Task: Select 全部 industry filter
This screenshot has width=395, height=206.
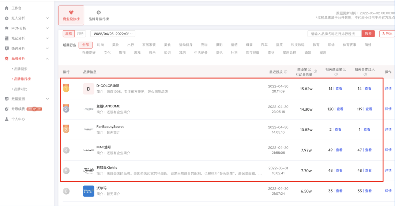Action: 85,45
